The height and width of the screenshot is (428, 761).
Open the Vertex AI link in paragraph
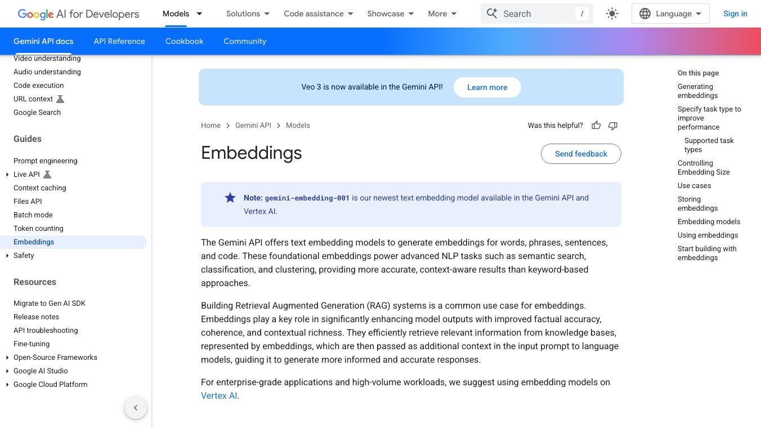pyautogui.click(x=219, y=396)
